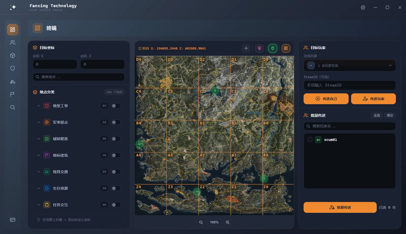Zoom out the map with minus magnifier

point(201,222)
